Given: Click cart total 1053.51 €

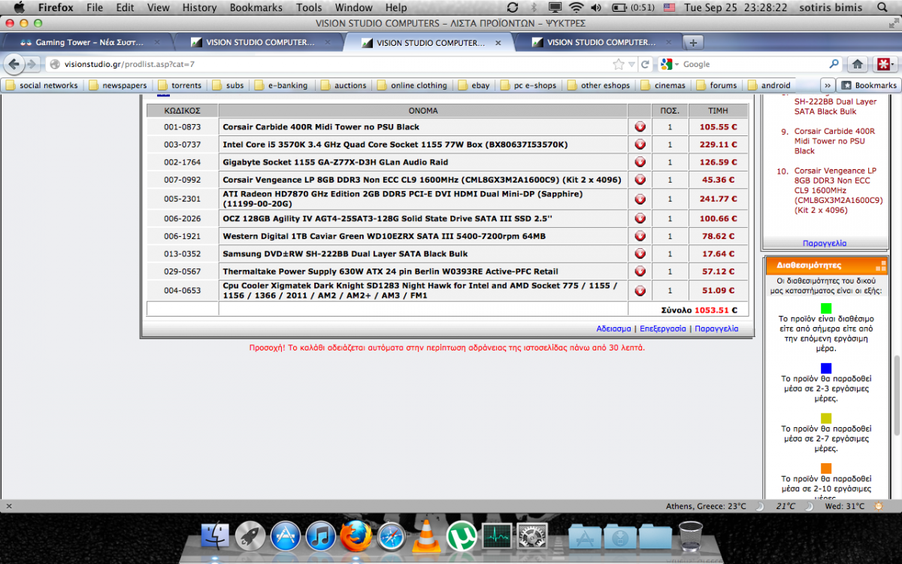Looking at the screenshot, I should (x=716, y=310).
